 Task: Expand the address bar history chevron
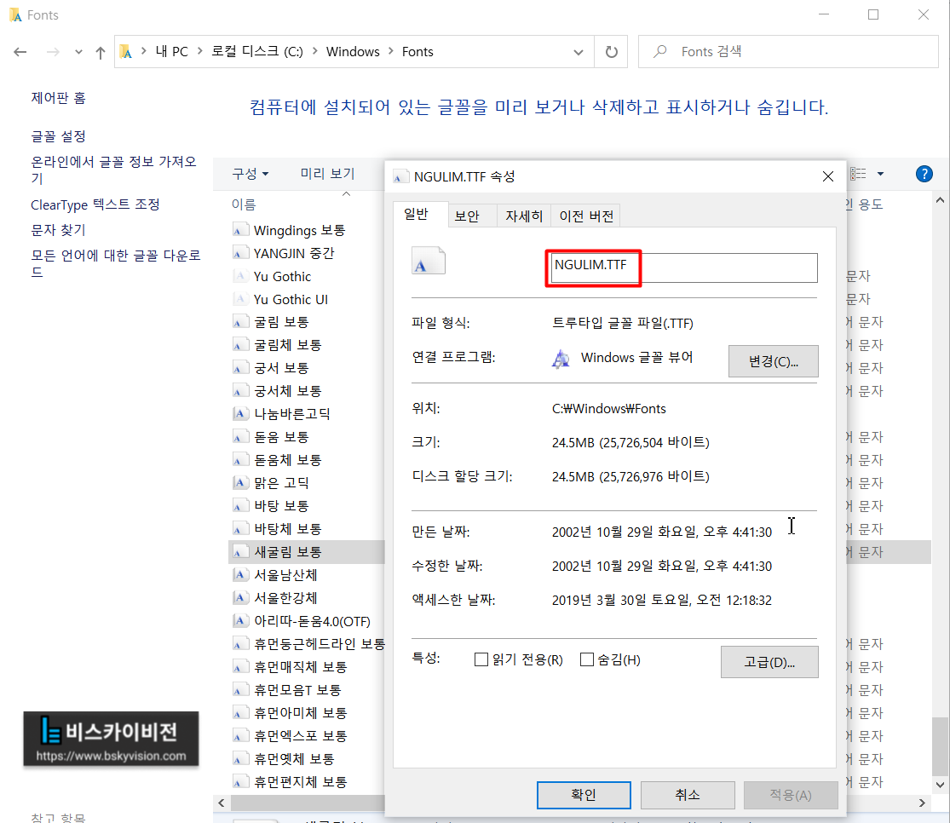(578, 51)
